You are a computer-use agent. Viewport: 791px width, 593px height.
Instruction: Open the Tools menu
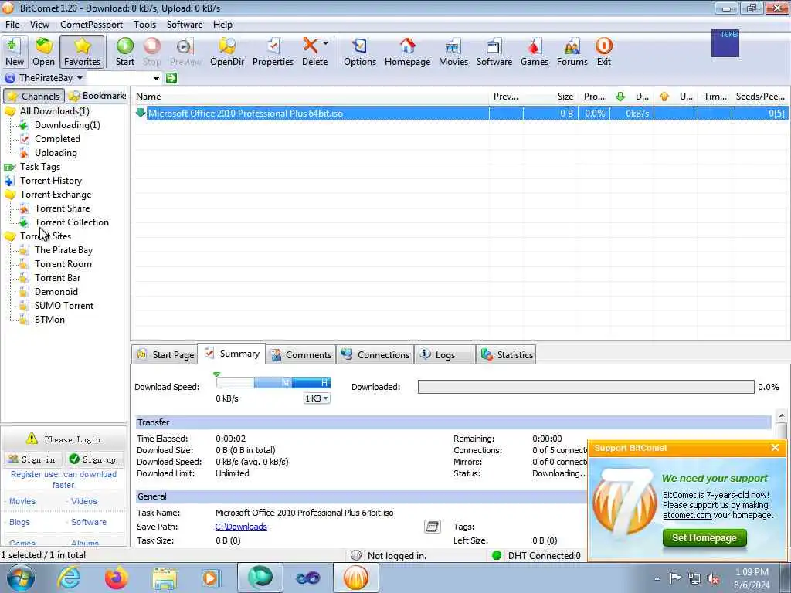pyautogui.click(x=144, y=25)
